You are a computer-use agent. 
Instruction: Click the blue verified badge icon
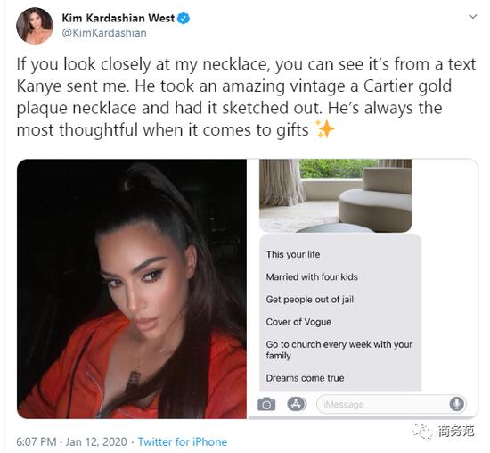click(x=184, y=18)
